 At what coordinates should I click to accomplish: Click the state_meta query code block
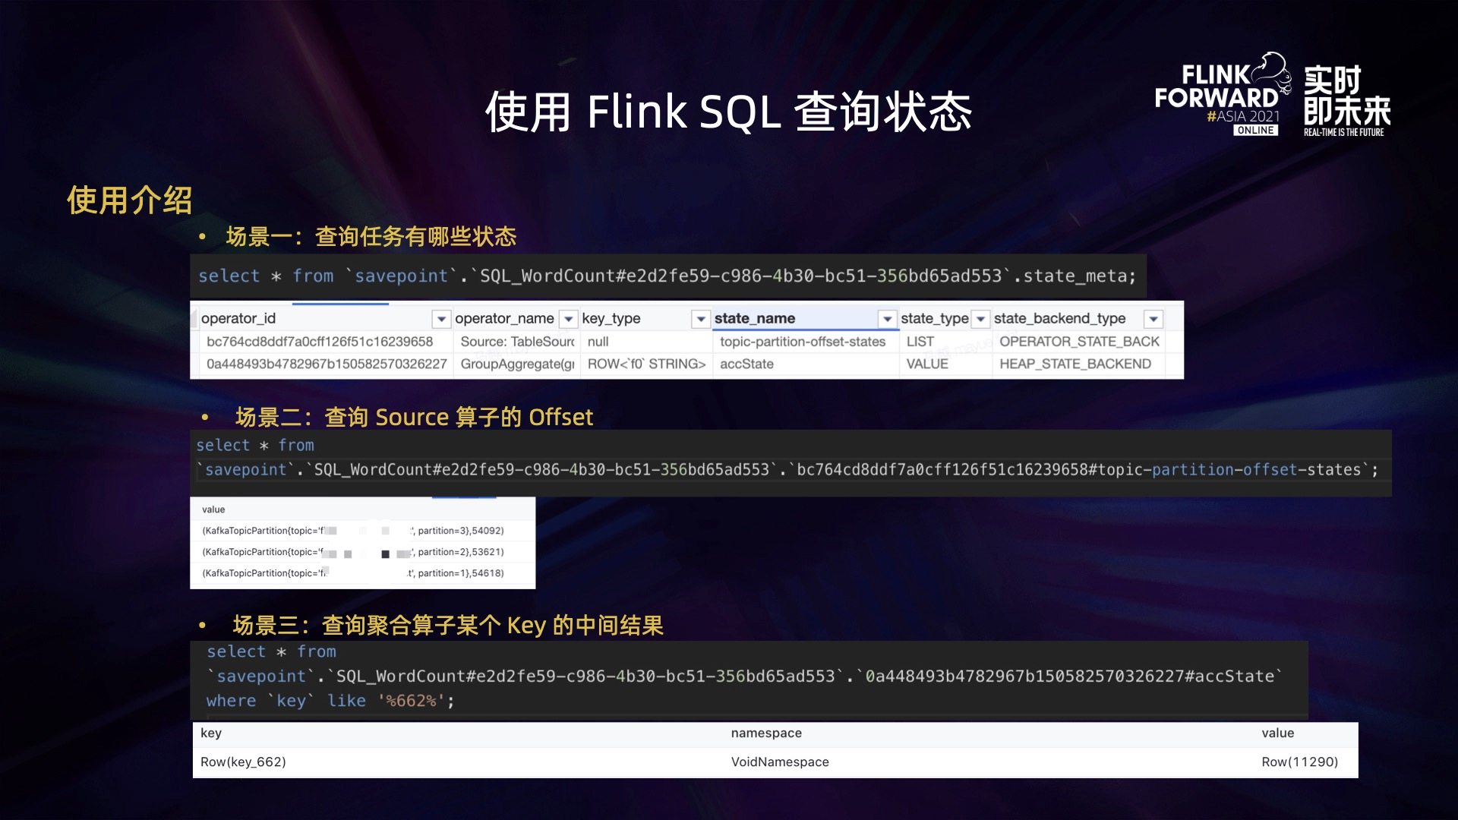(667, 276)
